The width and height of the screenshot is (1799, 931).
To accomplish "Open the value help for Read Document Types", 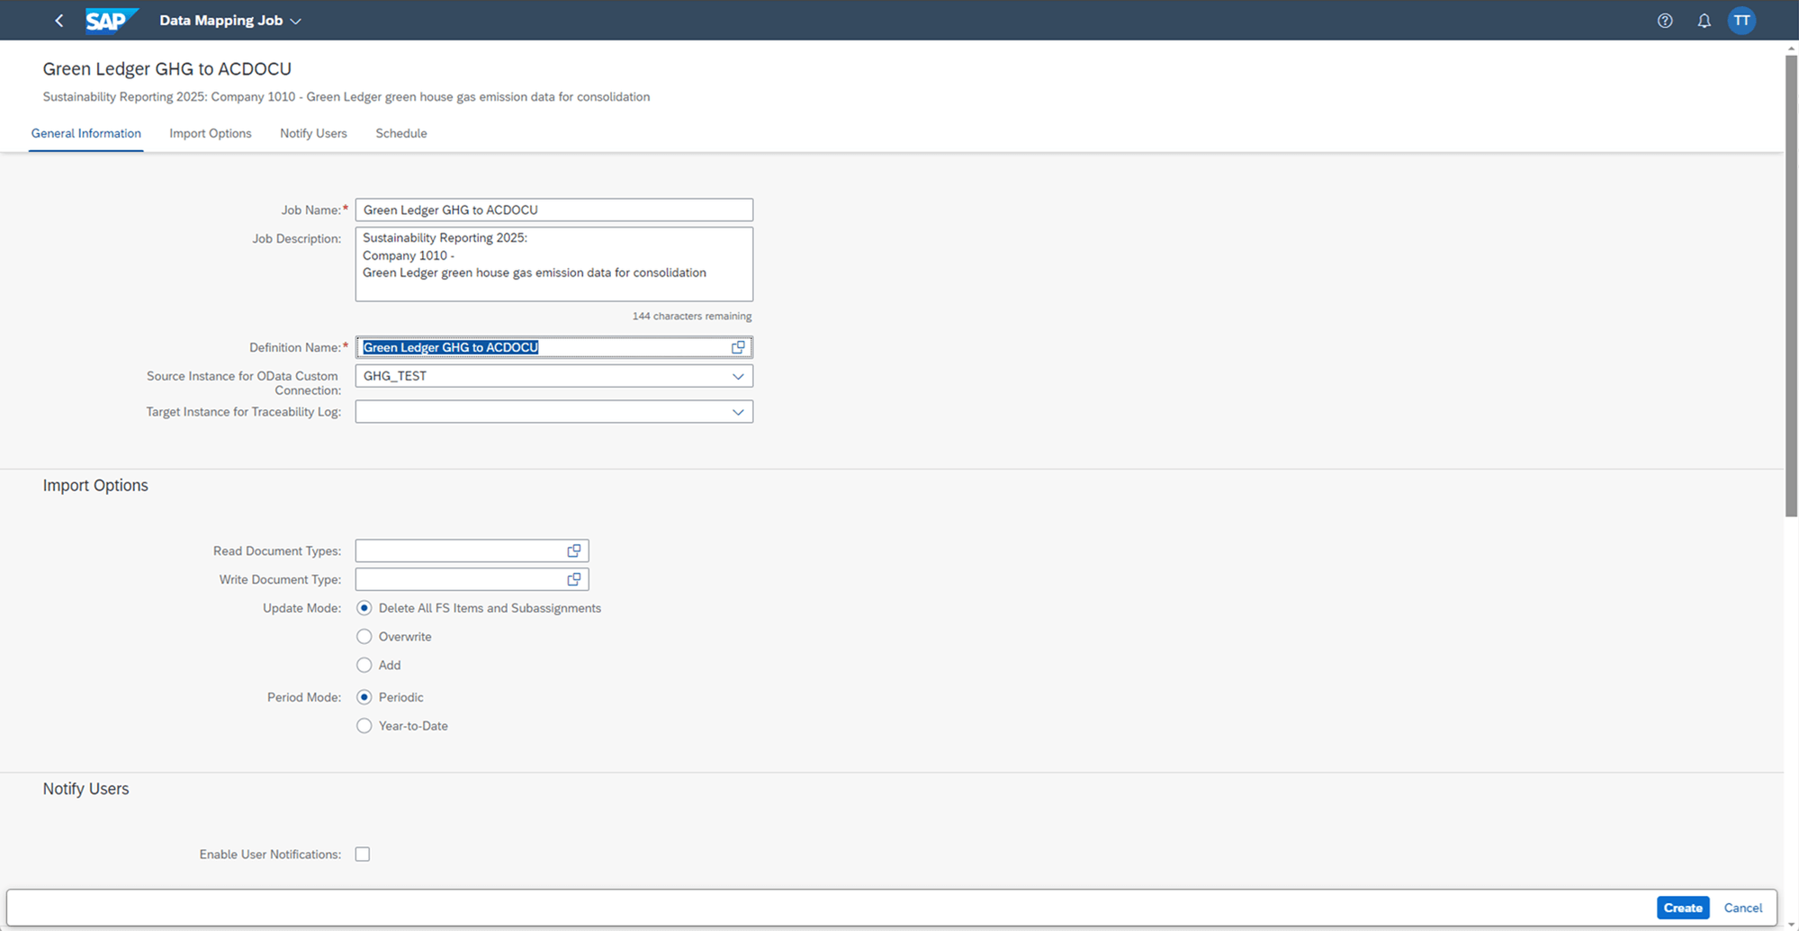I will pos(574,550).
